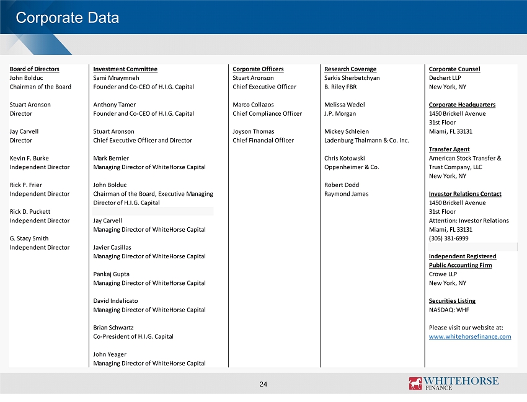Viewport: 527px width, 402px height.
Task: Select 'Kevin F. Burke' name
Action: pos(29,158)
